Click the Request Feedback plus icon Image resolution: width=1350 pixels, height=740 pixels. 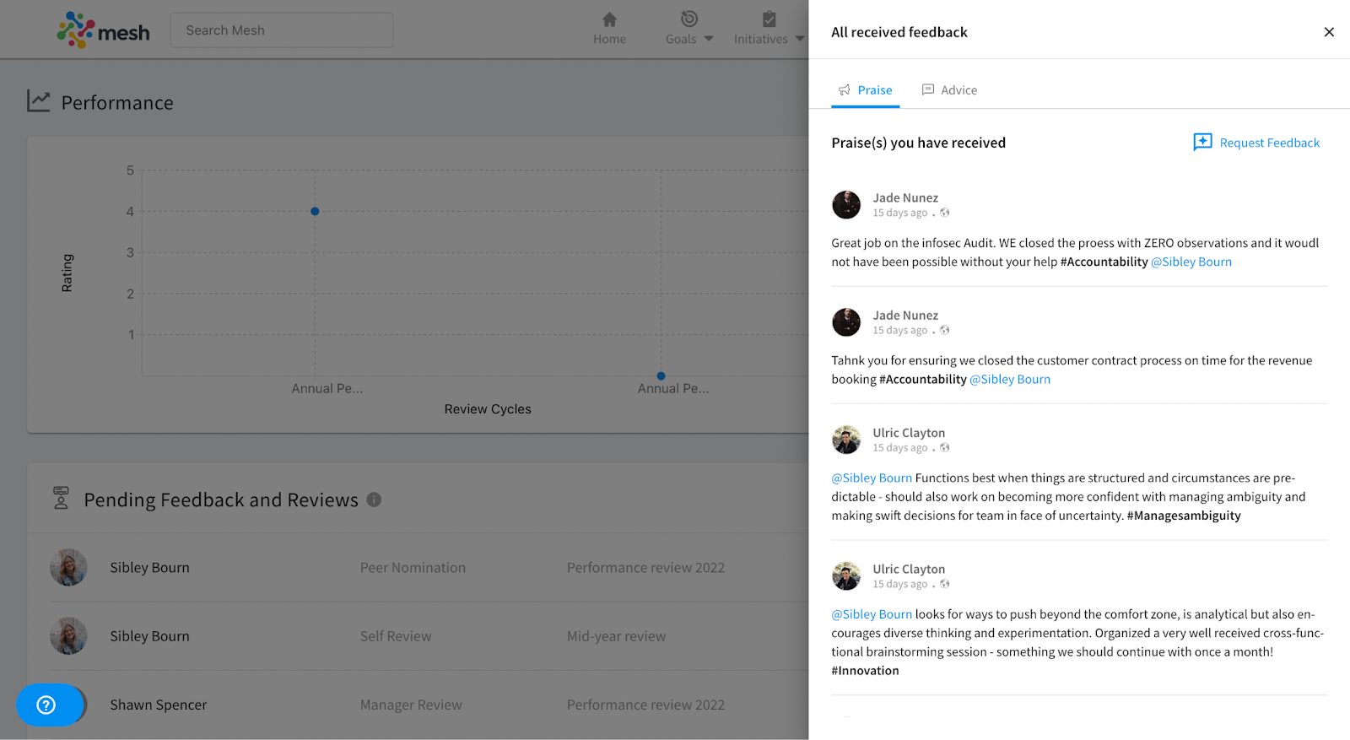click(x=1202, y=142)
